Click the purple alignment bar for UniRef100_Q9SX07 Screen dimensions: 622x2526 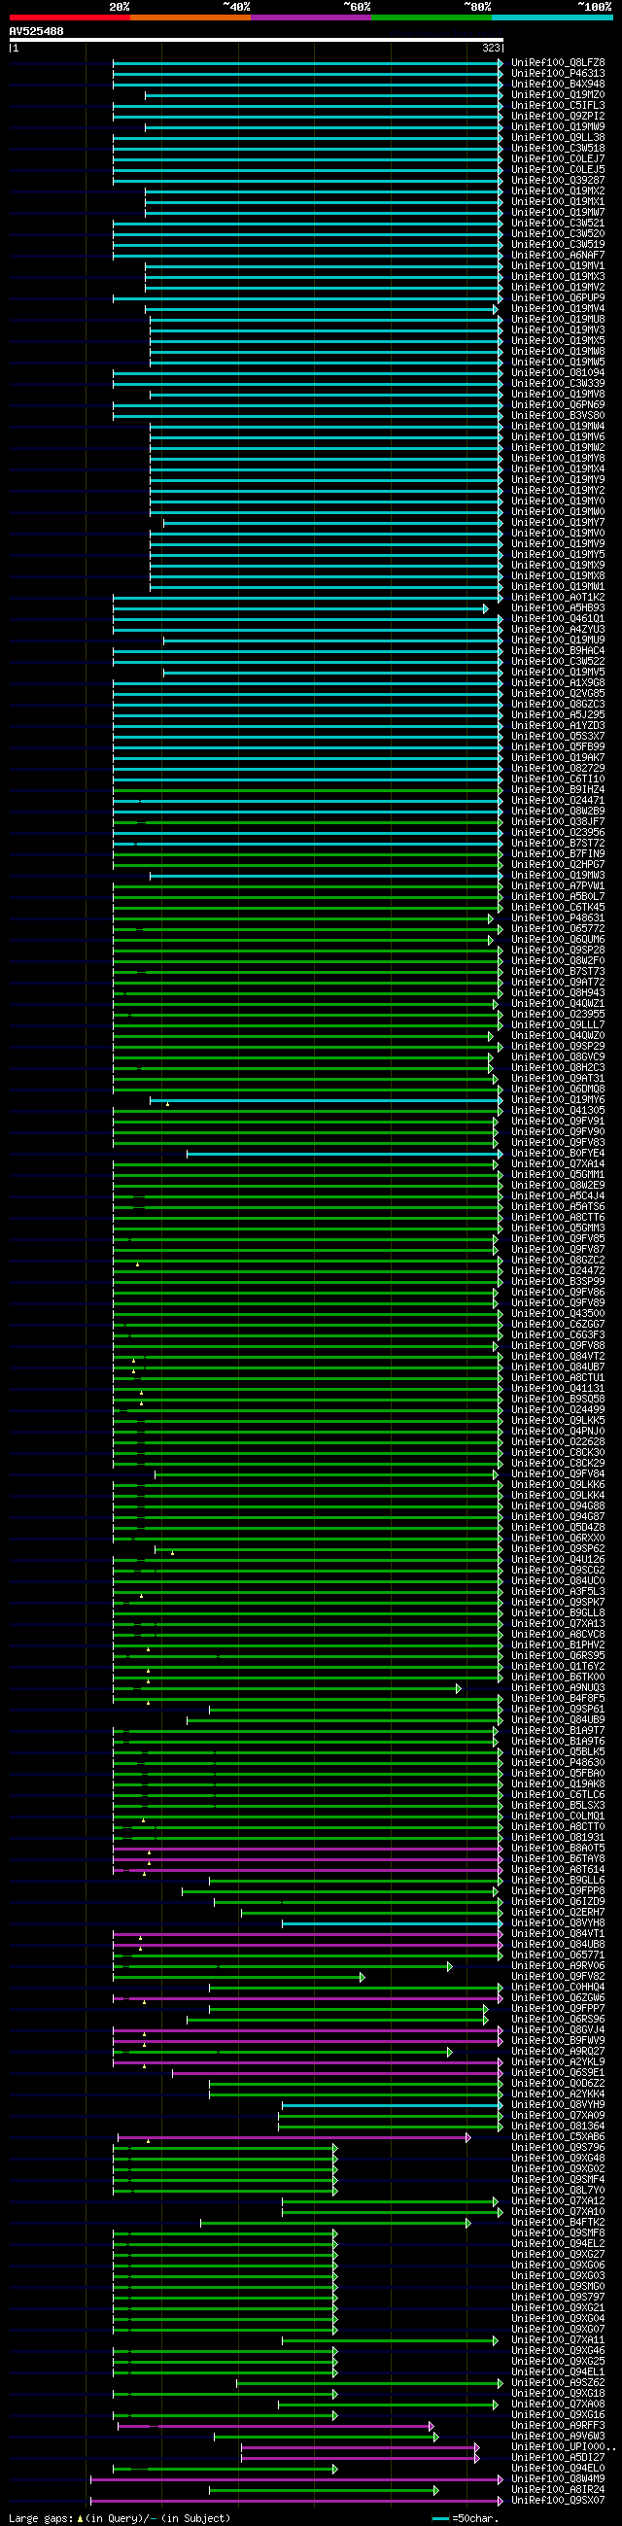(x=296, y=2501)
